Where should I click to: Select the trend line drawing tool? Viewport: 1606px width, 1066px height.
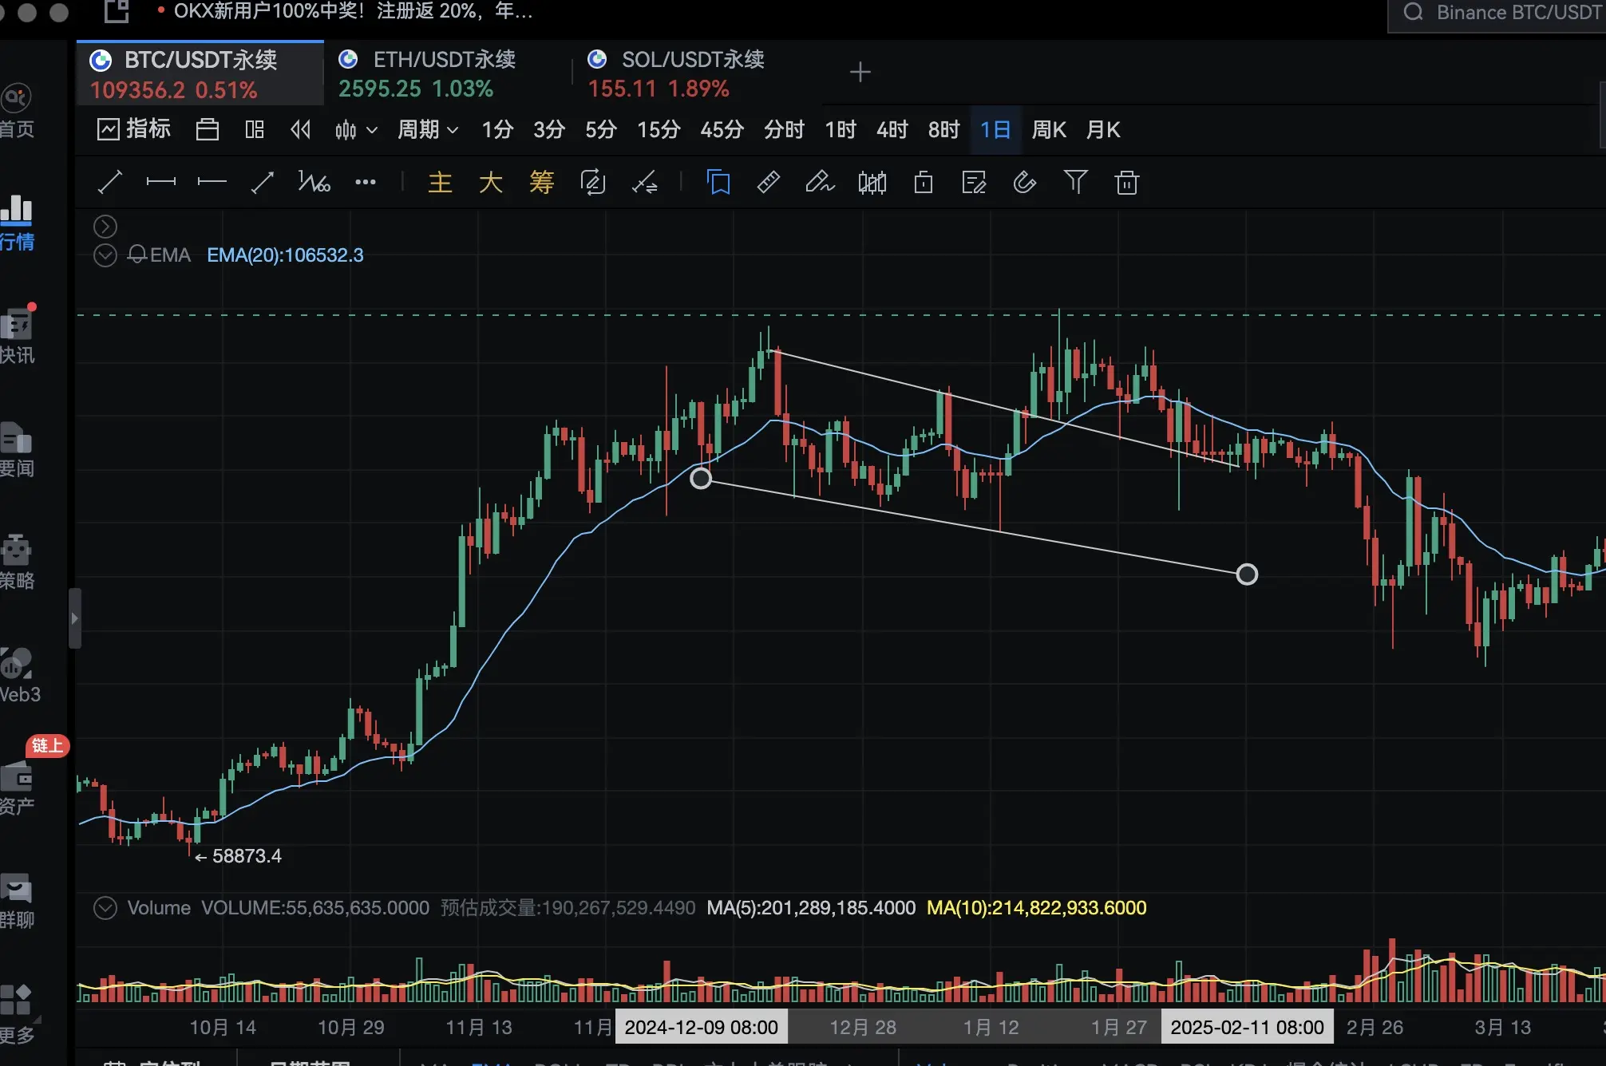110,183
